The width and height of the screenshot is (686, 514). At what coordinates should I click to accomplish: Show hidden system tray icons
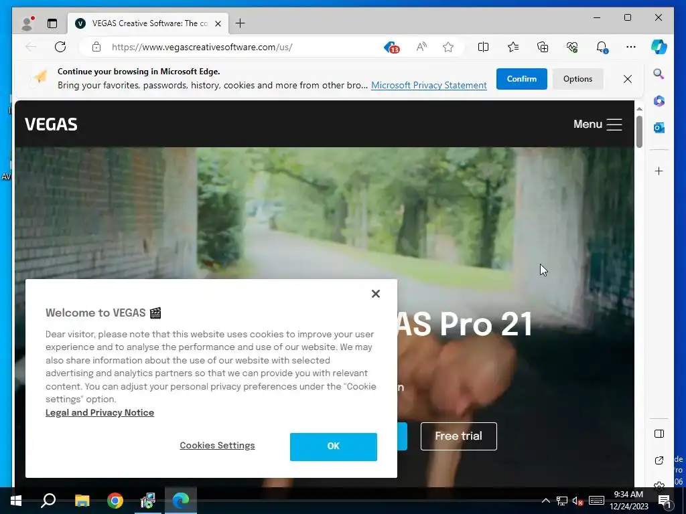click(545, 501)
